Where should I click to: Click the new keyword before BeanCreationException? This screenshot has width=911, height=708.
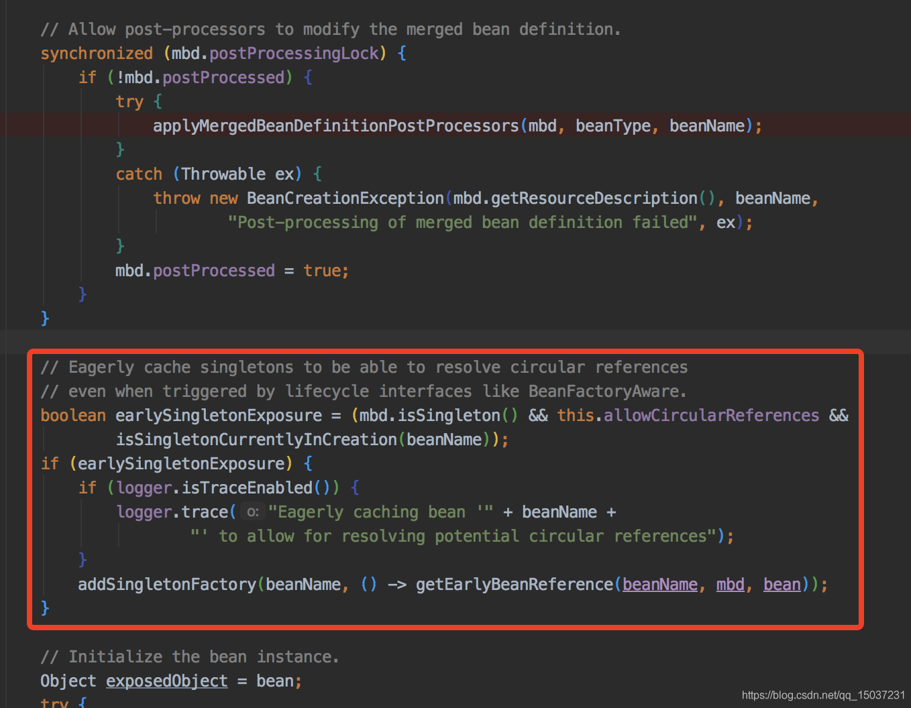pyautogui.click(x=223, y=198)
